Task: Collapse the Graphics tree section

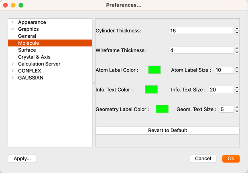Action: coord(12,29)
